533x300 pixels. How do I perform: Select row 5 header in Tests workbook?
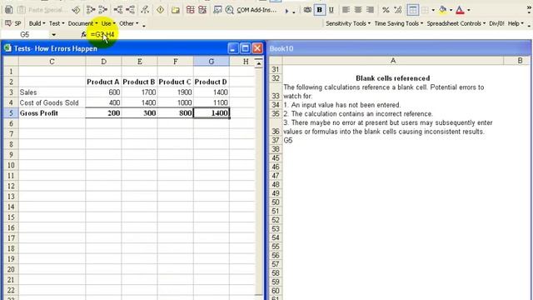pos(11,113)
